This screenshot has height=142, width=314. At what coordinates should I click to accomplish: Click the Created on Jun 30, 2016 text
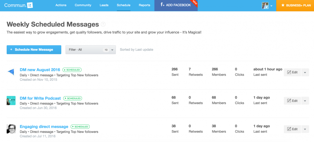38,108
